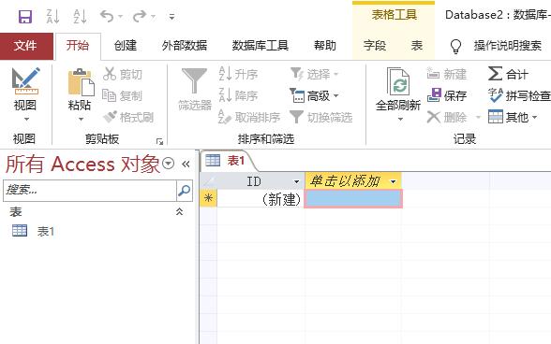Click the 筛选器 funnel icon
Viewport: 551px width, 344px height.
tap(194, 81)
